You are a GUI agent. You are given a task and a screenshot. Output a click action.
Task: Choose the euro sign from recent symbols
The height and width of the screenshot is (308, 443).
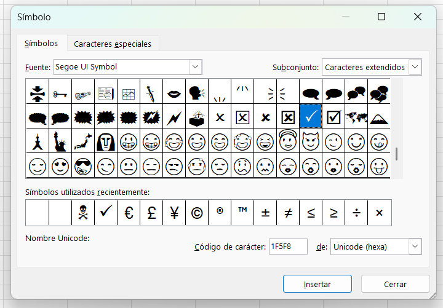tap(129, 213)
